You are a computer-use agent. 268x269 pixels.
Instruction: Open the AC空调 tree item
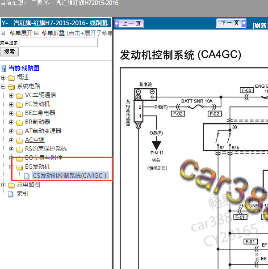tap(35, 140)
